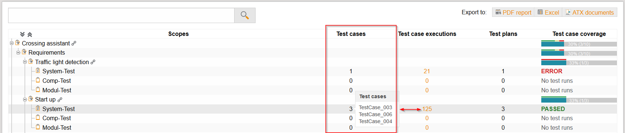Select Comp-Test under Start up
625x133 pixels.
point(57,118)
